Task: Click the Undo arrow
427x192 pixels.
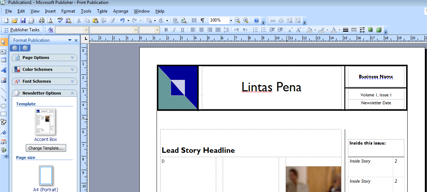Action: (x=122, y=20)
